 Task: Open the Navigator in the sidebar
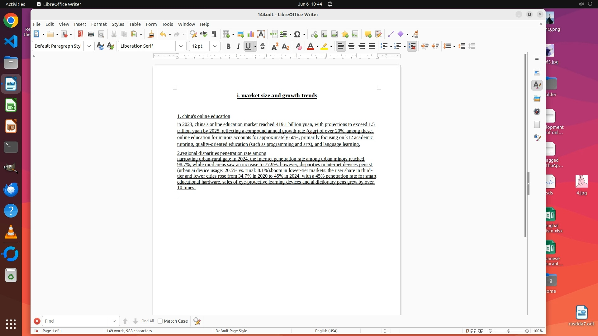tap(537, 111)
